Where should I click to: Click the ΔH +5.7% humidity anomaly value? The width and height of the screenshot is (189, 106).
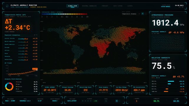[178, 77]
